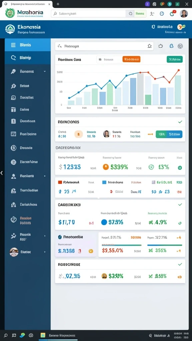
Task: Click the refresh icon with red badge
Action: click(172, 13)
